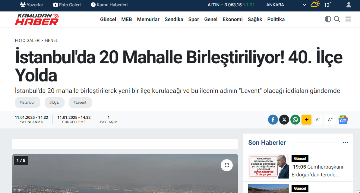Click the ALTIN gold price ticker
The image size is (360, 193).
(231, 5)
